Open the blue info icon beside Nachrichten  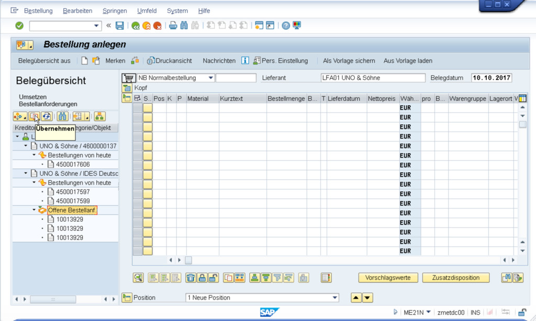[245, 61]
